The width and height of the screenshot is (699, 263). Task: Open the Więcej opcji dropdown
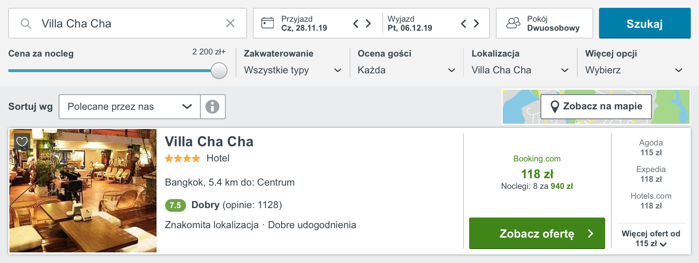point(634,70)
